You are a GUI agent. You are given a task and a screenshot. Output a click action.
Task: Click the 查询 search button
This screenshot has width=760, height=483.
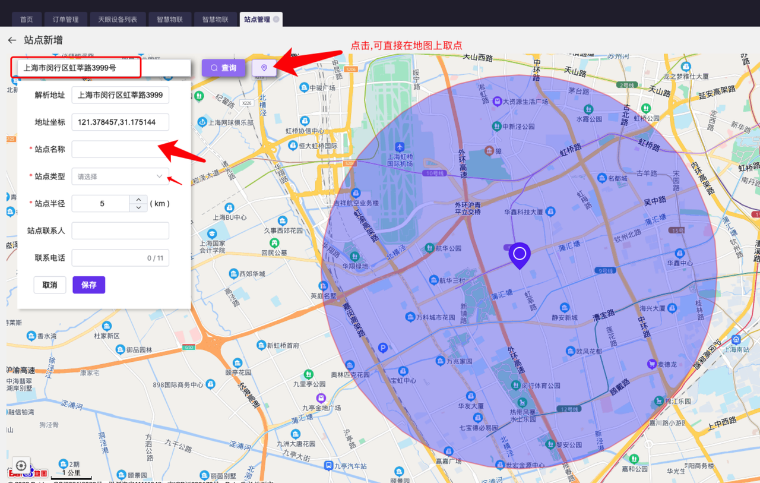(223, 68)
